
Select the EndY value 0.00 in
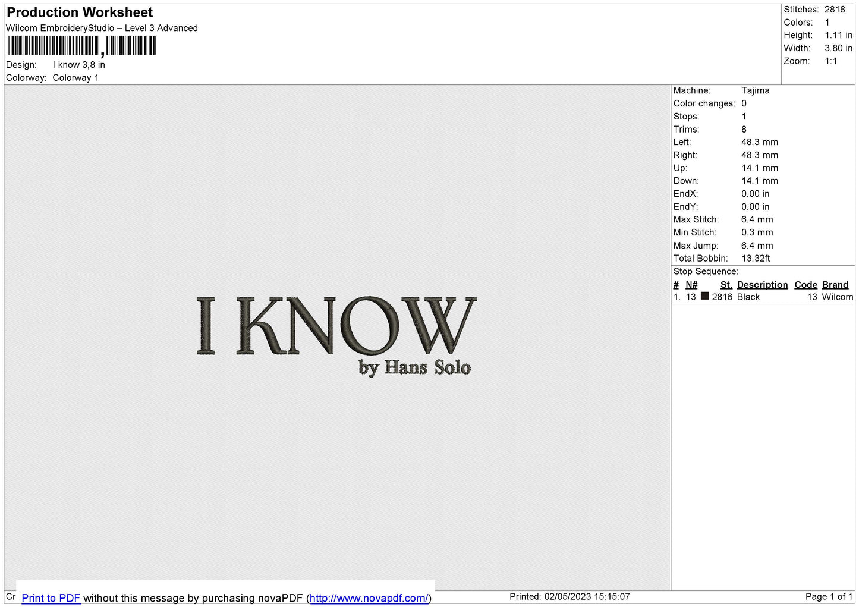[x=756, y=207]
